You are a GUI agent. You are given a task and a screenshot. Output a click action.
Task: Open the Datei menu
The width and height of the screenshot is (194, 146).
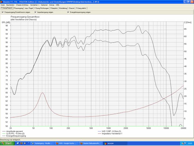click(x=3, y=5)
